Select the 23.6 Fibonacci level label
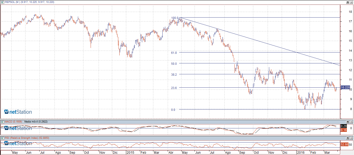 (174, 88)
